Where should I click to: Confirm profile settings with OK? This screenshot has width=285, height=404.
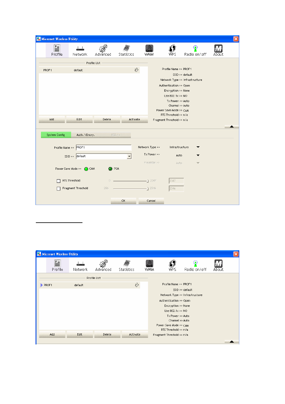[x=123, y=201]
